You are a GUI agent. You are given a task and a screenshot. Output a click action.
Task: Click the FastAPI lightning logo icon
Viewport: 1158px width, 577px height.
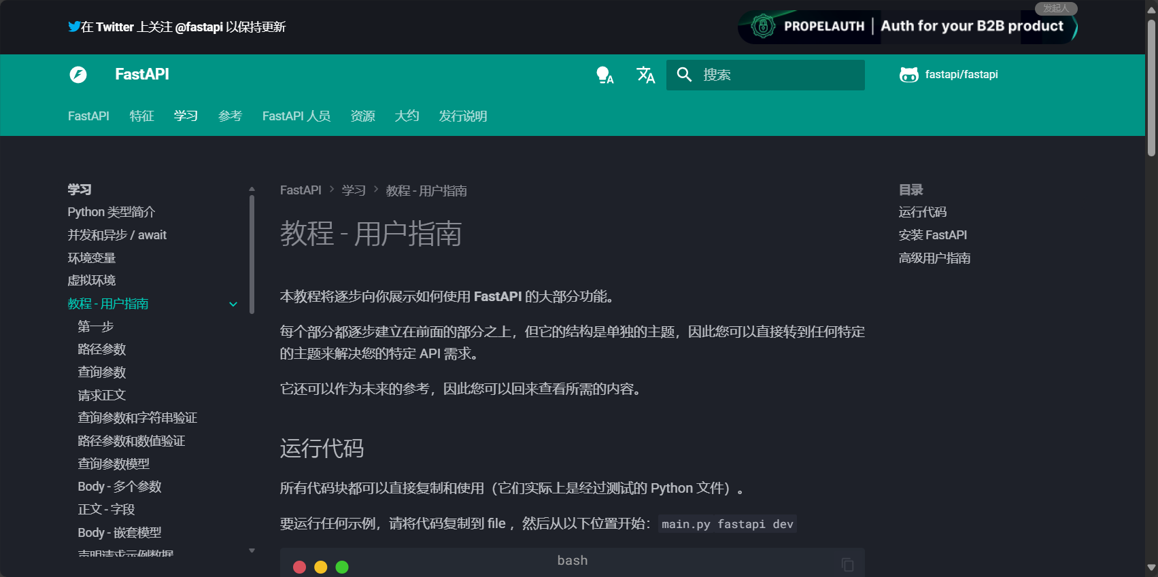tap(78, 75)
